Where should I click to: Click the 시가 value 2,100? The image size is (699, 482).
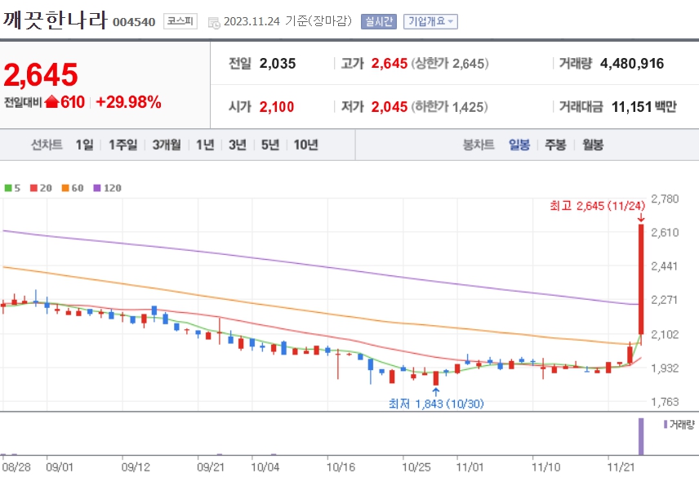(276, 106)
